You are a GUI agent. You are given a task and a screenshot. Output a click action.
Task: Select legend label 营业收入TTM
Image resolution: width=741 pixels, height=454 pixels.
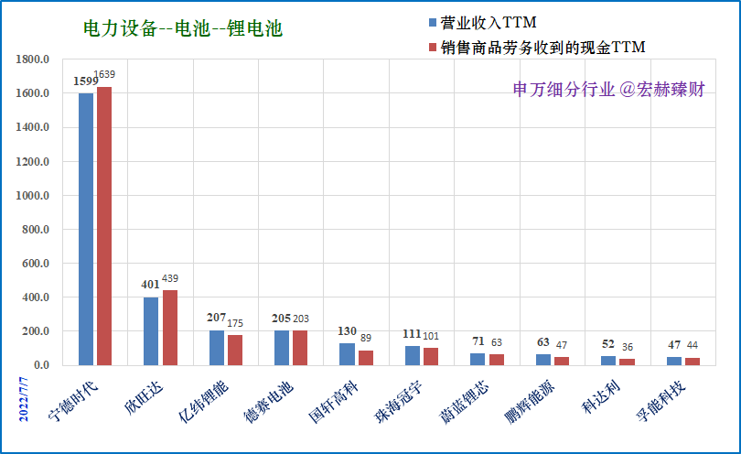pyautogui.click(x=489, y=23)
